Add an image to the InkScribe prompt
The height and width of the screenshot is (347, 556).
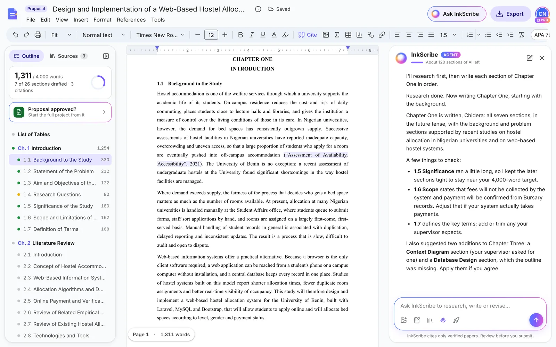[404, 320]
